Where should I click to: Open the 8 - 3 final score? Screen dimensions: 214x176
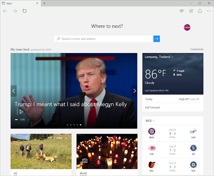(173, 134)
